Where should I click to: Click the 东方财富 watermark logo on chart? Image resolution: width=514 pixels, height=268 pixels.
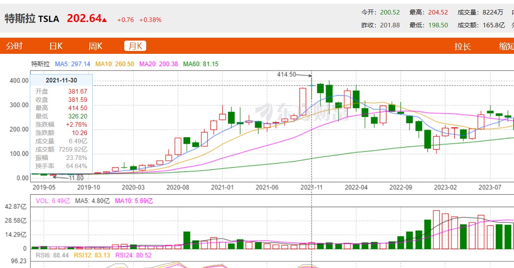tap(290, 111)
